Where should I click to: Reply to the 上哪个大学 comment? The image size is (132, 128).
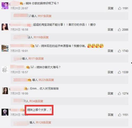111,115
